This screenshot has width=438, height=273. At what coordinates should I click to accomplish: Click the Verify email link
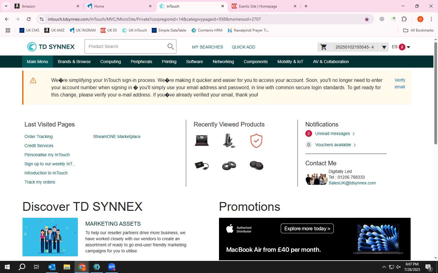point(400,83)
